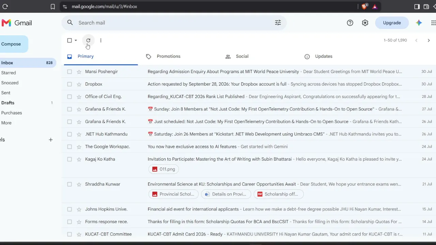
Task: Star the Dropbox email
Action: point(79,84)
